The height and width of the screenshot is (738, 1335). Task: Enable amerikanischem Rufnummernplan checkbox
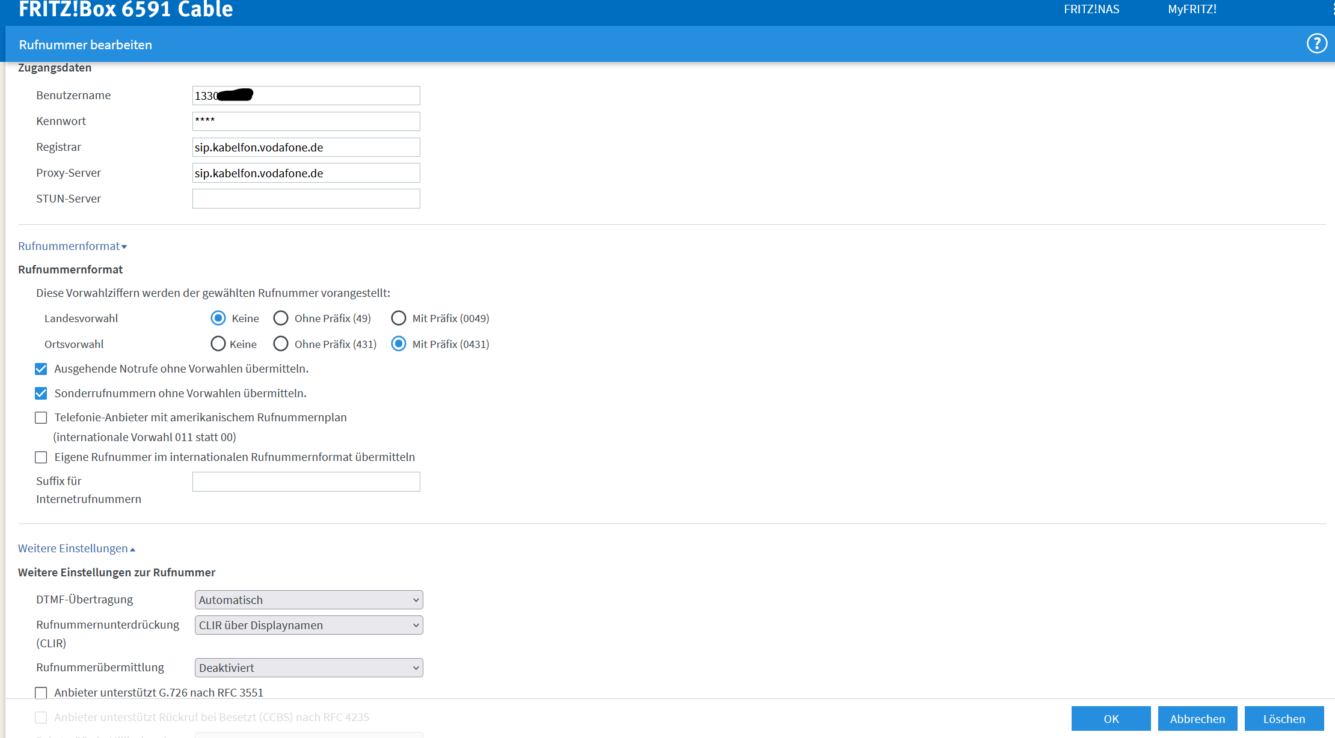coord(41,418)
